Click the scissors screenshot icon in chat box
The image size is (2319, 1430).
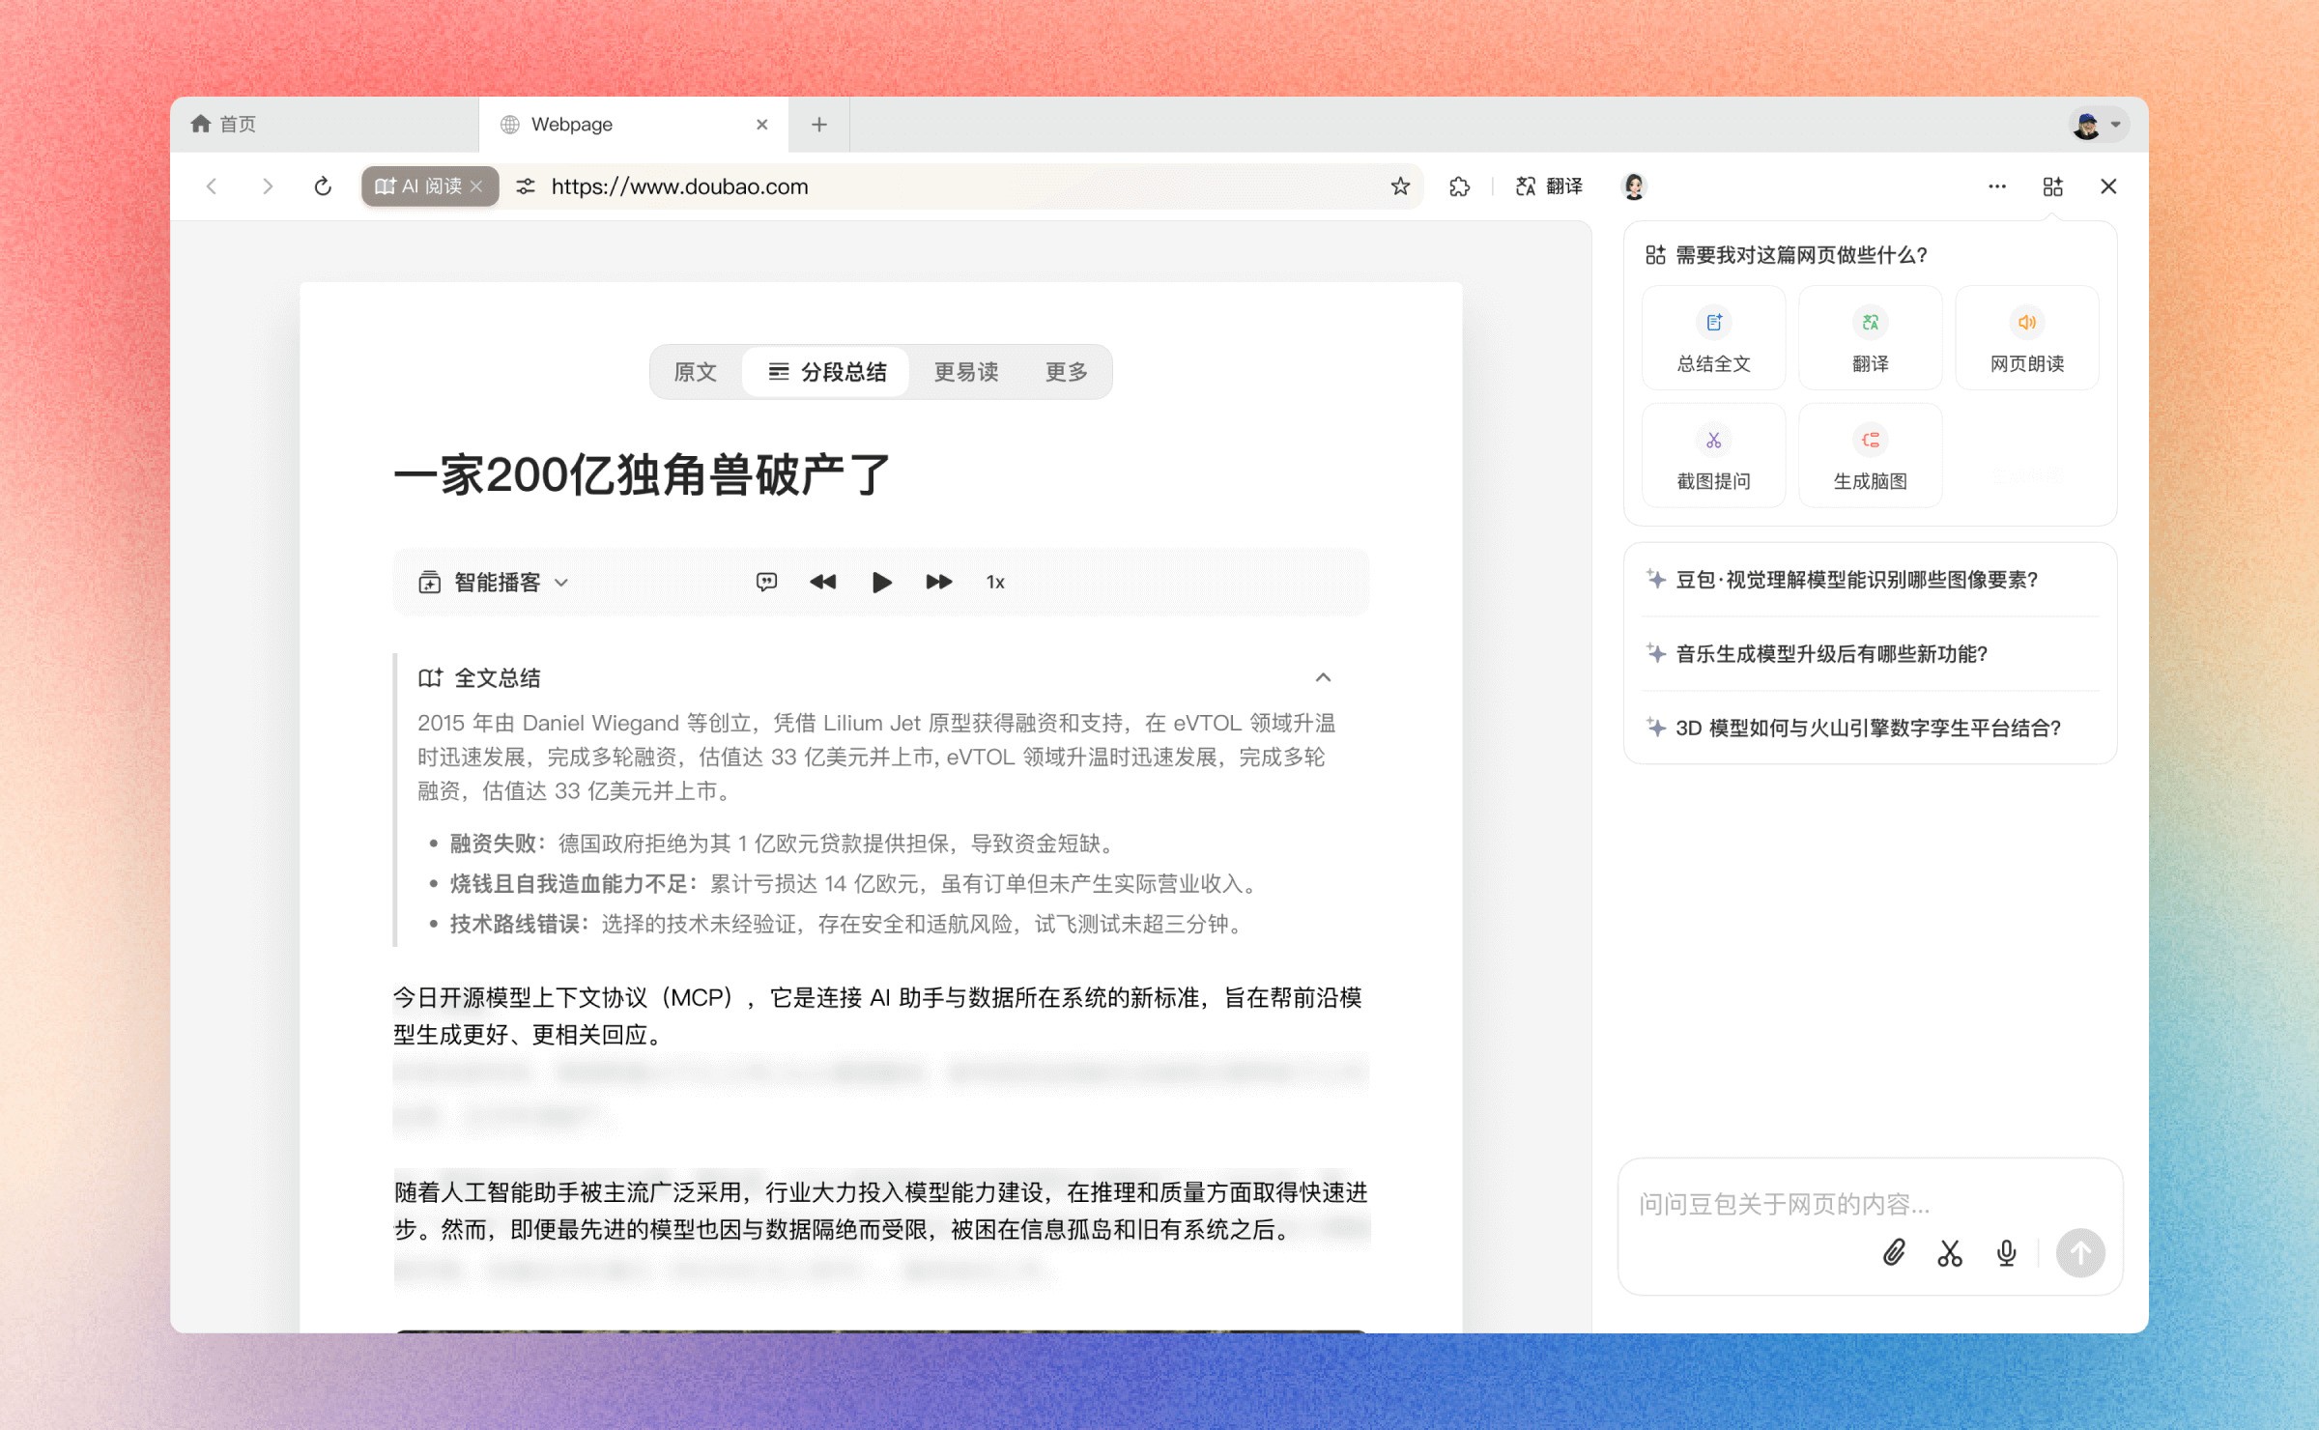(x=1950, y=1253)
